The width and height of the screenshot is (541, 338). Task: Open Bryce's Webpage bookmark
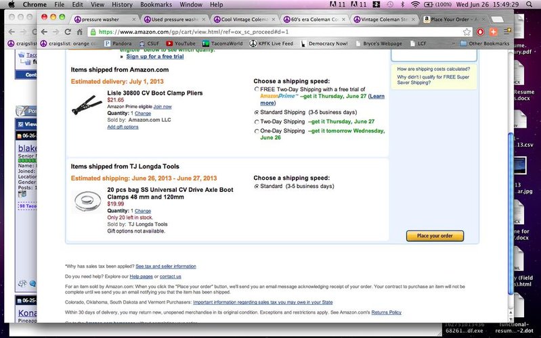[x=378, y=43]
